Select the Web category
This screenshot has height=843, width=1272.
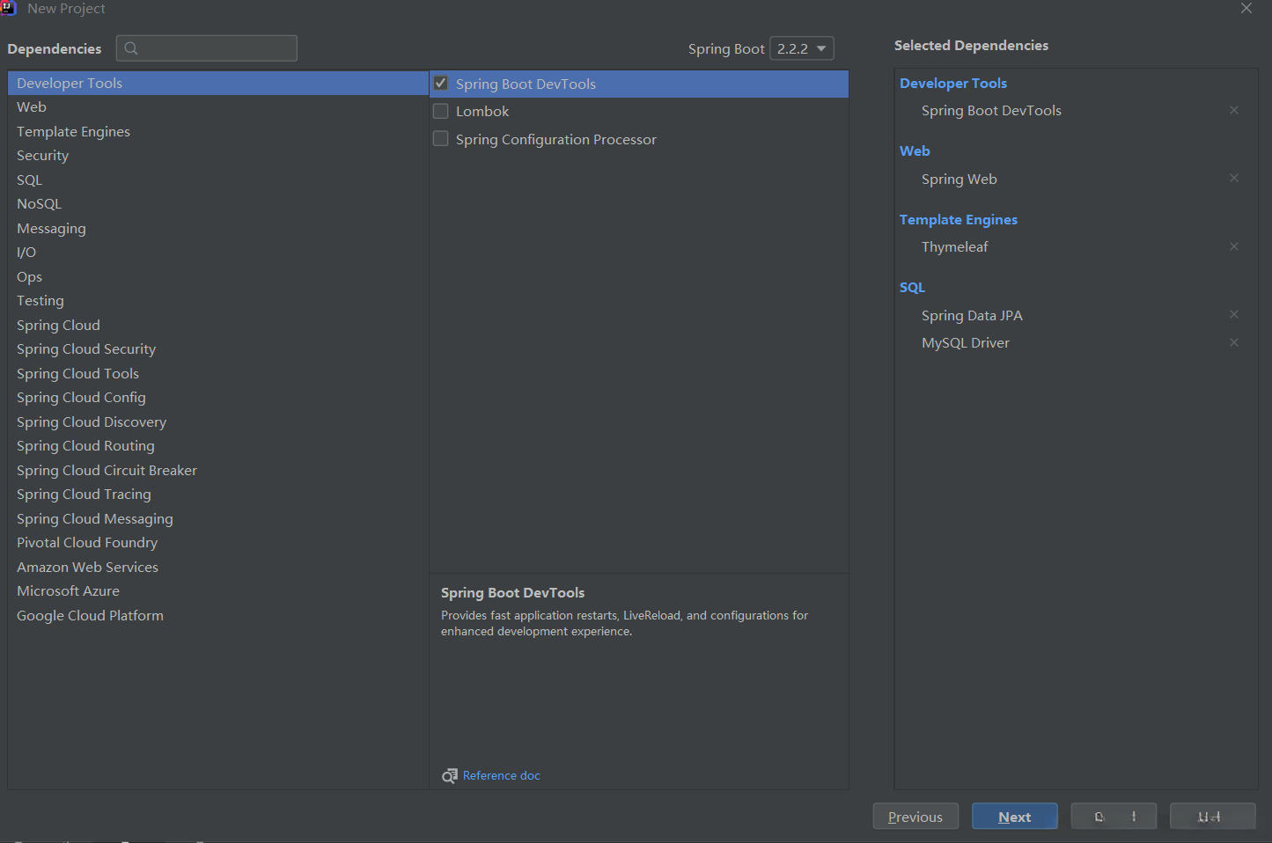tap(32, 106)
